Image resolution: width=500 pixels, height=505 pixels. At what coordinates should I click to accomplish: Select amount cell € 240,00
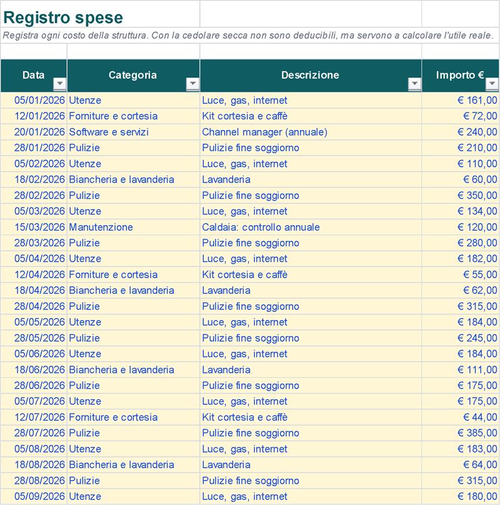pyautogui.click(x=461, y=132)
